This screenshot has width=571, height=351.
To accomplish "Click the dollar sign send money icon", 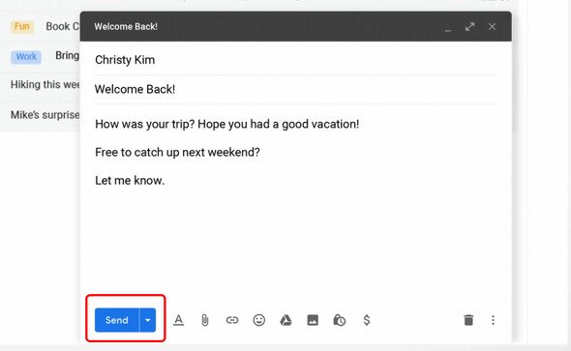I will pyautogui.click(x=367, y=320).
